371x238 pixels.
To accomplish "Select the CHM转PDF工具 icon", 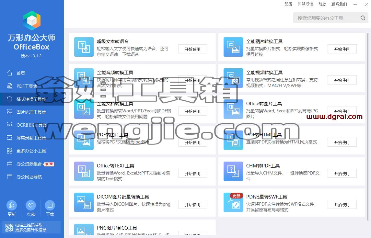I will (x=233, y=171).
